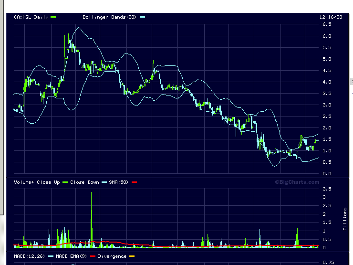
Task: Click the 6.5 price axis value
Action: tap(327, 24)
